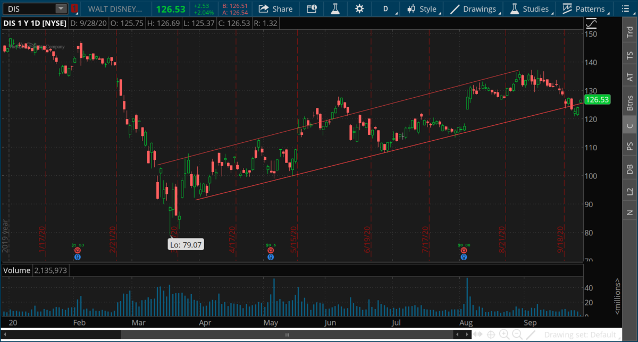This screenshot has width=638, height=342.
Task: Toggle the Trd sidebar panel
Action: click(x=630, y=32)
